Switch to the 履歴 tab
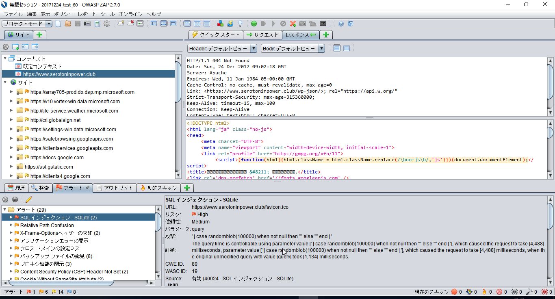This screenshot has height=299, width=555. click(16, 188)
